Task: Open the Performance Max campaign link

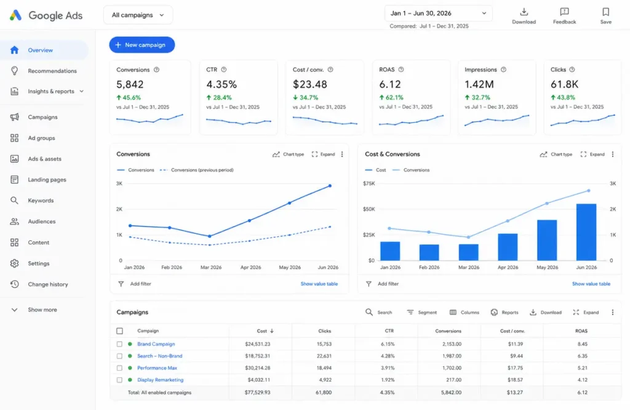Action: (157, 368)
